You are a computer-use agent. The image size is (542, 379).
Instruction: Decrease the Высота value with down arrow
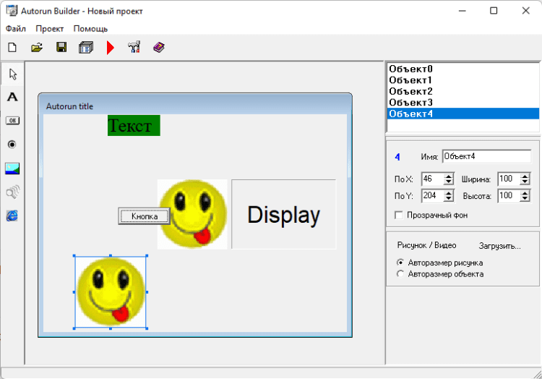tap(525, 199)
